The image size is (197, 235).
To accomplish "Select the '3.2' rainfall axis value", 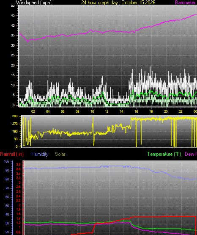I will tap(18, 178).
